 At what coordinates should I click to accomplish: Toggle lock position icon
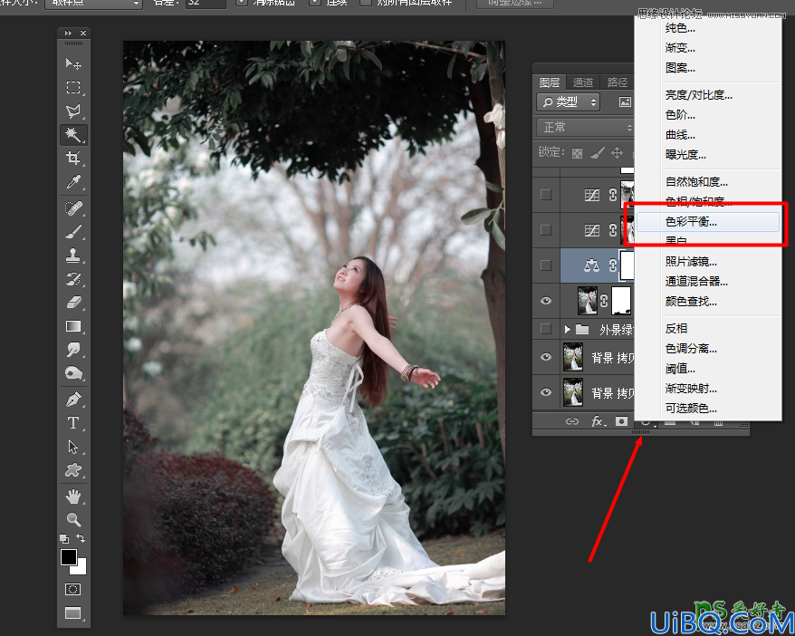pyautogui.click(x=617, y=153)
